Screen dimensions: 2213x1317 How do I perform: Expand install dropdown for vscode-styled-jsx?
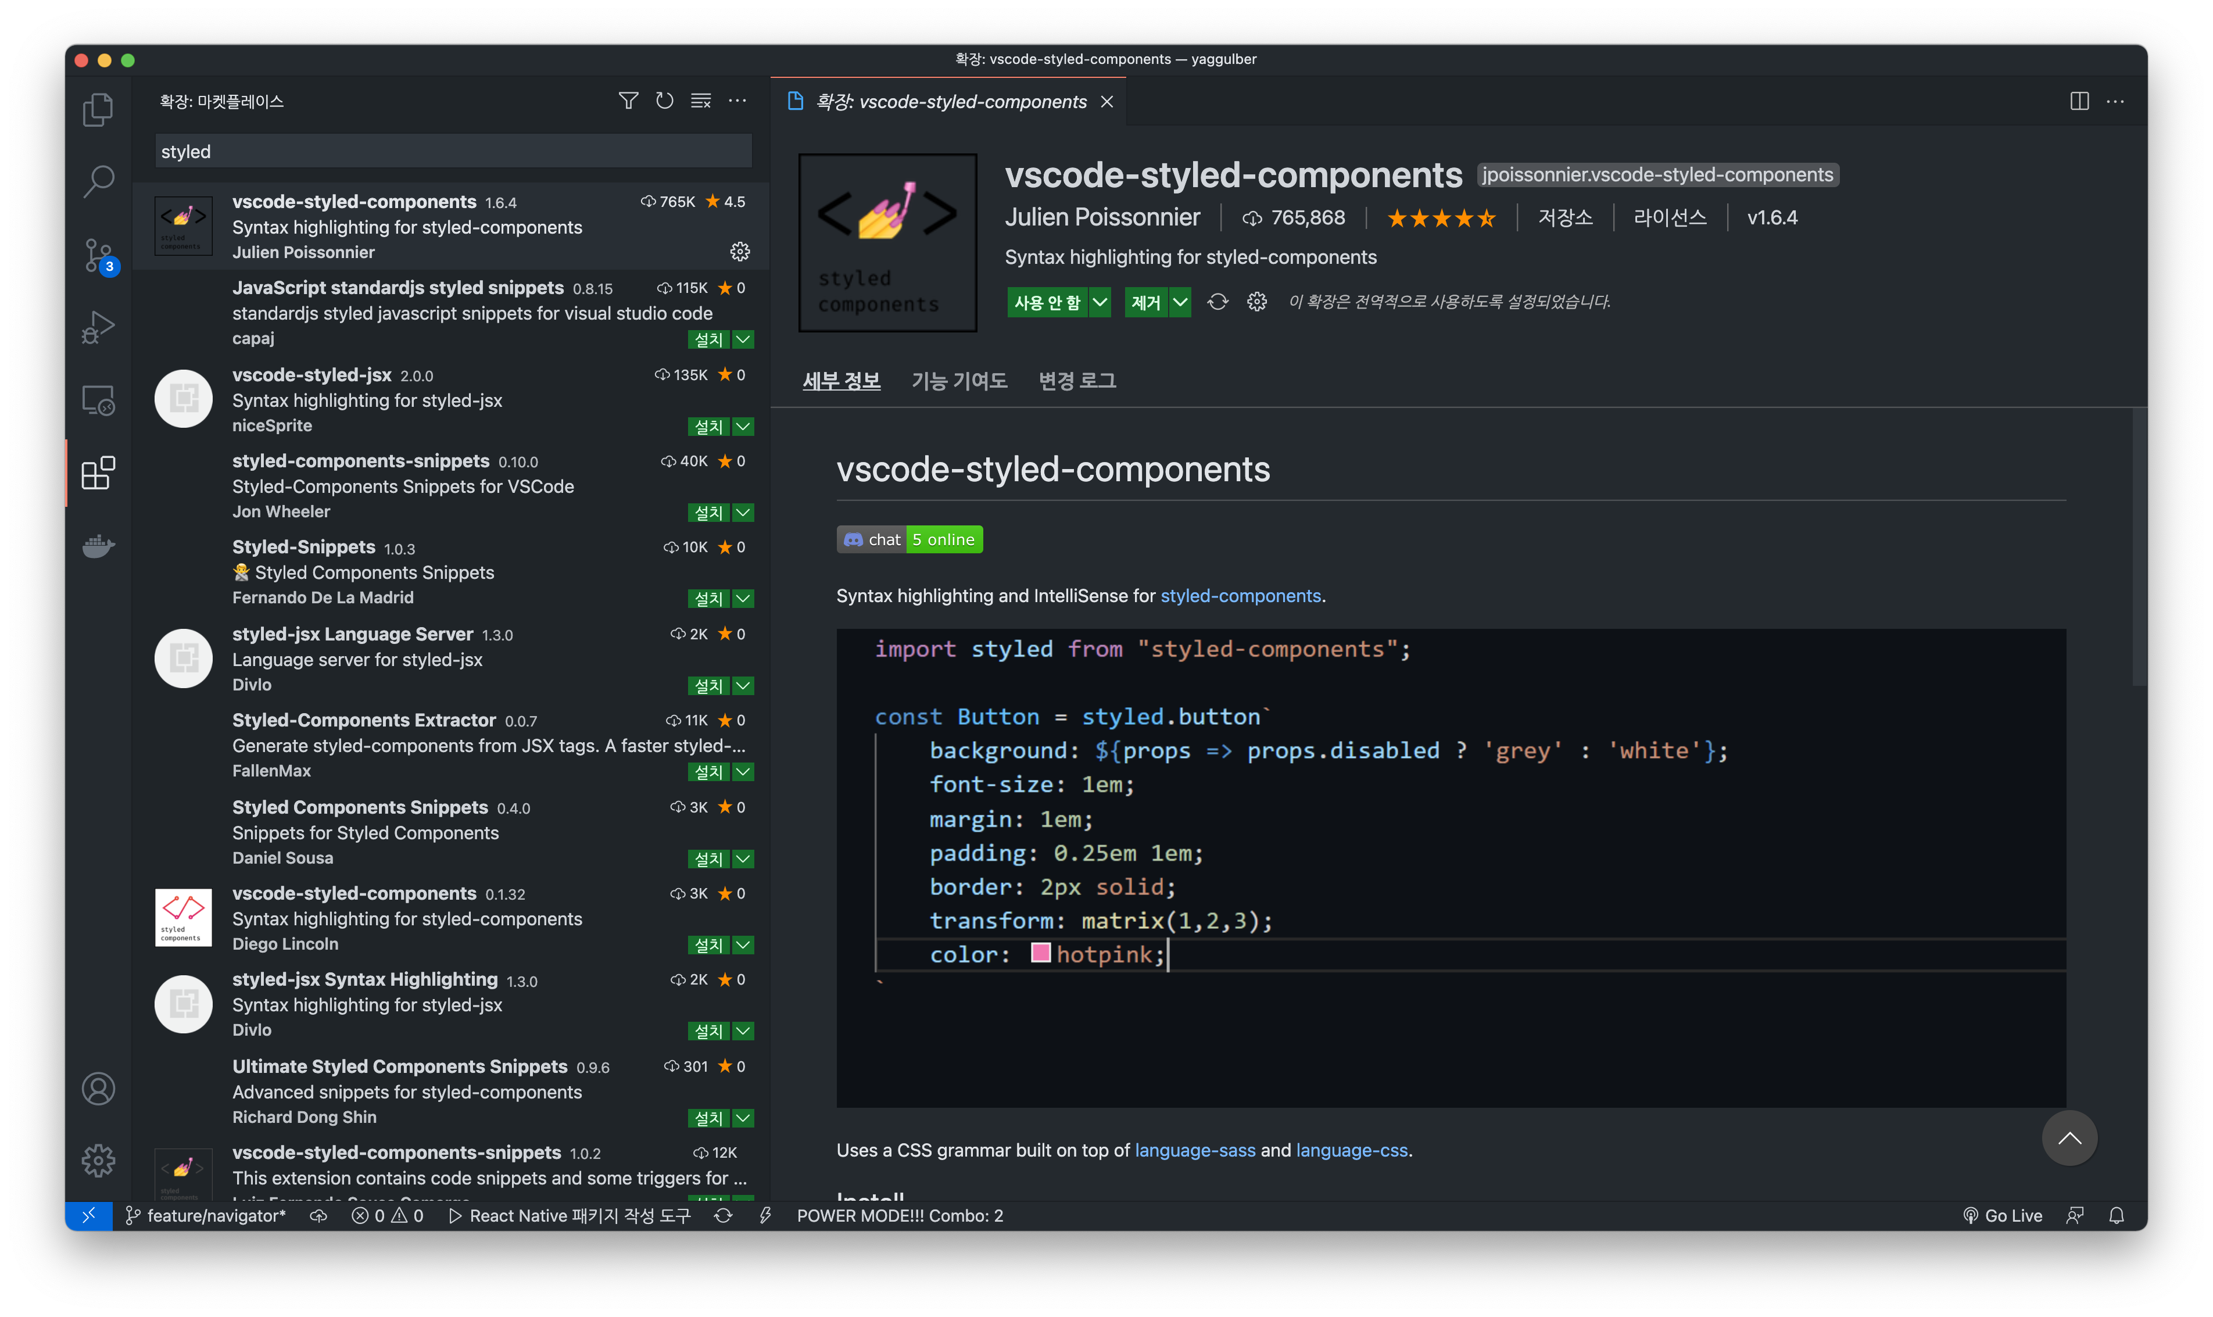pyautogui.click(x=744, y=427)
